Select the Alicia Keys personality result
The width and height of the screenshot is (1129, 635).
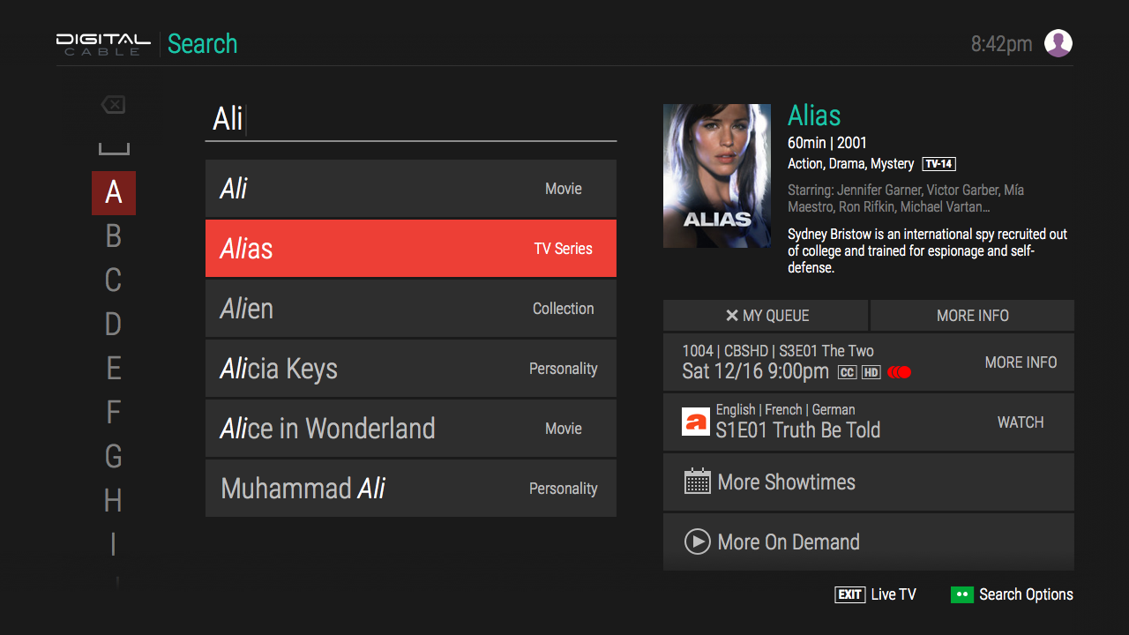click(410, 369)
